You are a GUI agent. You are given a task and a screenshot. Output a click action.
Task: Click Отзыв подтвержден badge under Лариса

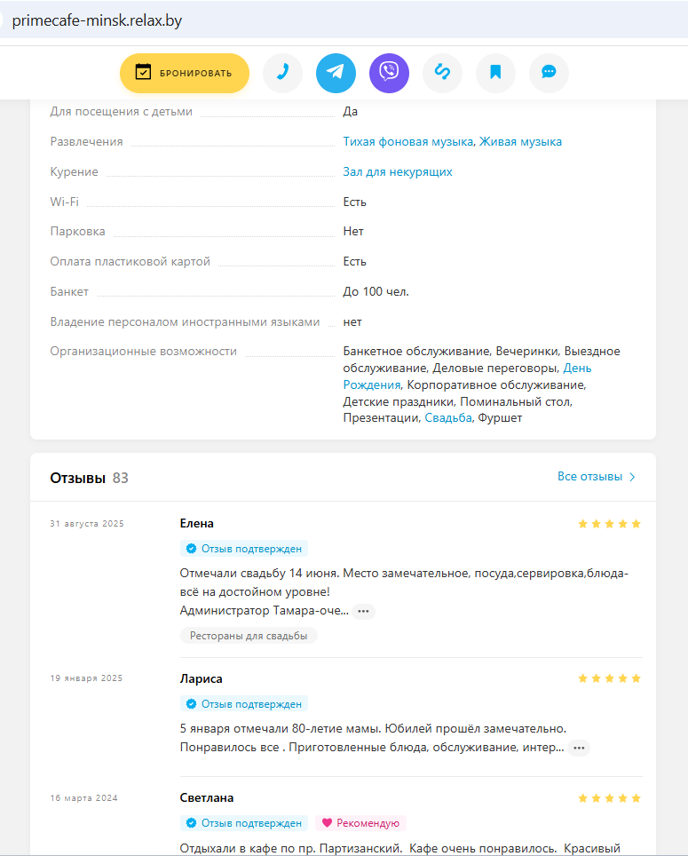pos(244,703)
